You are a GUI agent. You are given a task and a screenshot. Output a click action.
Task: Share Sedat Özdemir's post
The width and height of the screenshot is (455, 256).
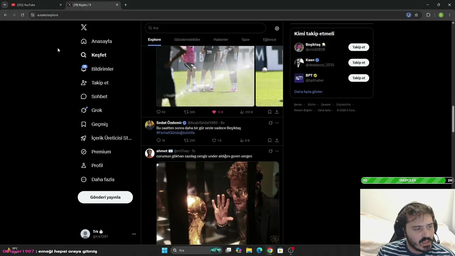click(x=277, y=140)
